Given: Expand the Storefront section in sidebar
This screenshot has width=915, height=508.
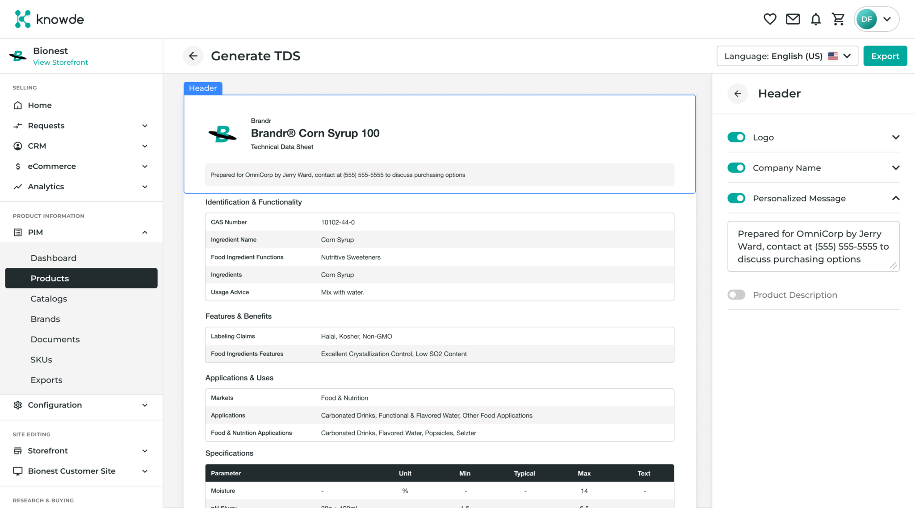Looking at the screenshot, I should point(47,451).
